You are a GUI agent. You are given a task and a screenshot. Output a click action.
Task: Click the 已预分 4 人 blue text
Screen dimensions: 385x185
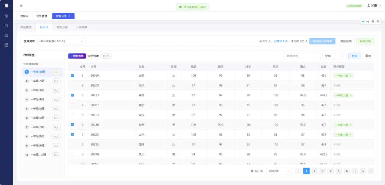[281, 41]
